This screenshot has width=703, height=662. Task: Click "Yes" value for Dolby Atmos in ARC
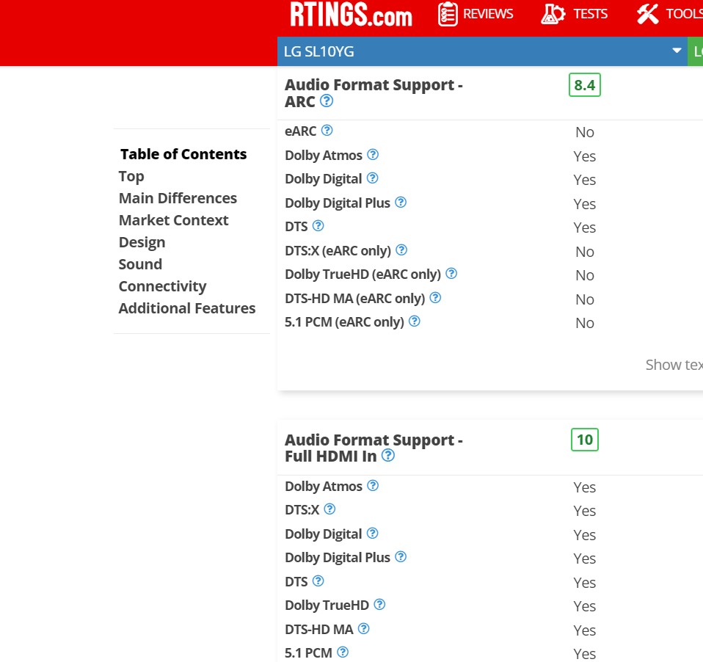pos(585,156)
